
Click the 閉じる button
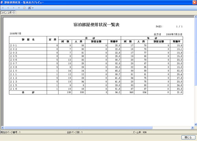click(188, 137)
